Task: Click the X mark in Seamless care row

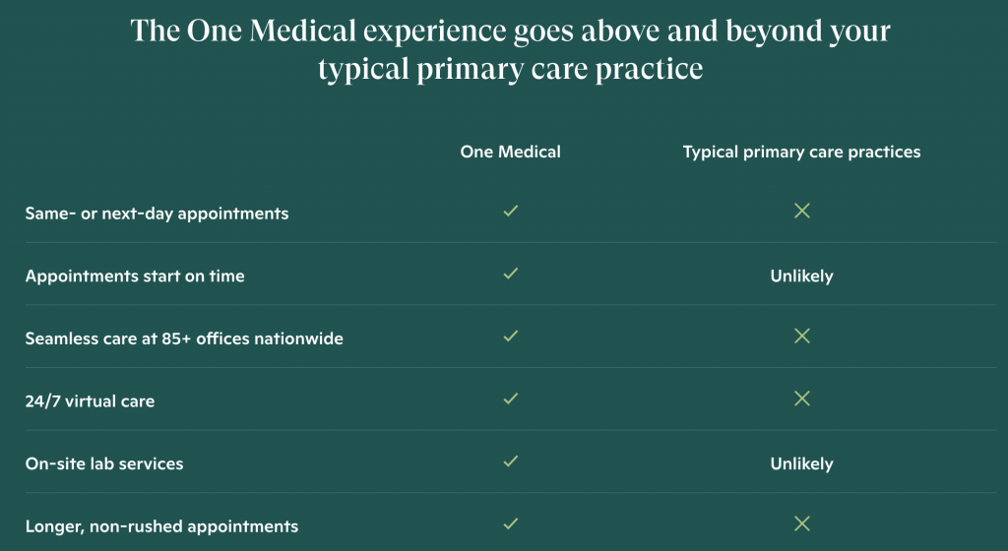Action: pyautogui.click(x=801, y=336)
